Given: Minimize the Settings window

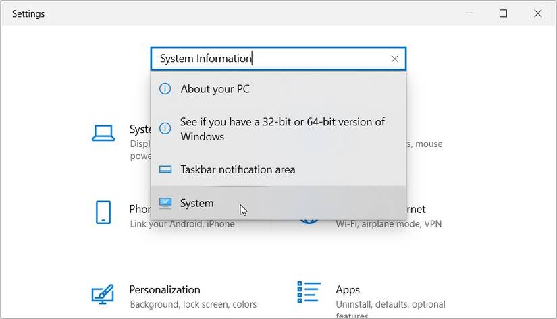Looking at the screenshot, I should tap(469, 13).
